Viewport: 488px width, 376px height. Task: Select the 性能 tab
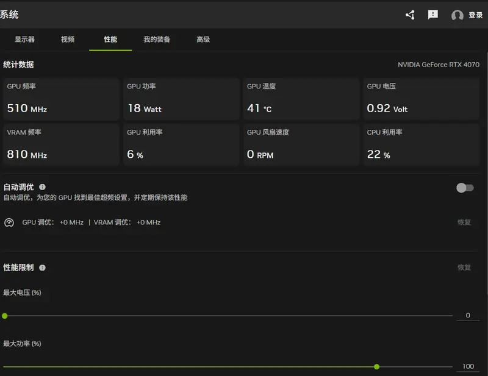click(110, 40)
